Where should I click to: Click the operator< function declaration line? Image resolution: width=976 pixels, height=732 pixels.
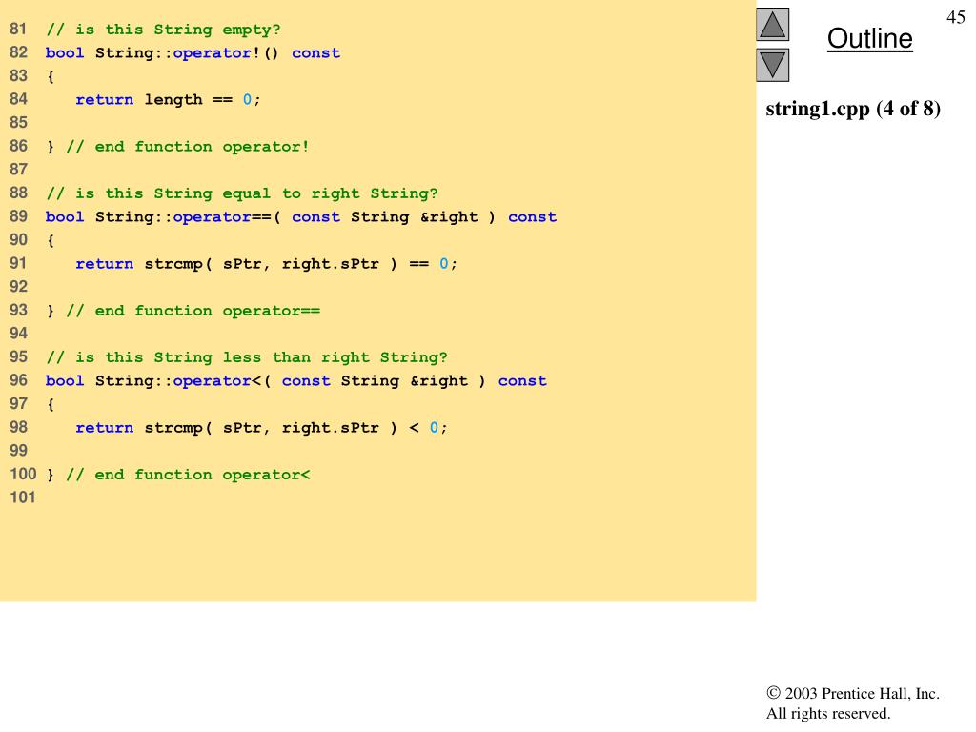(x=296, y=381)
